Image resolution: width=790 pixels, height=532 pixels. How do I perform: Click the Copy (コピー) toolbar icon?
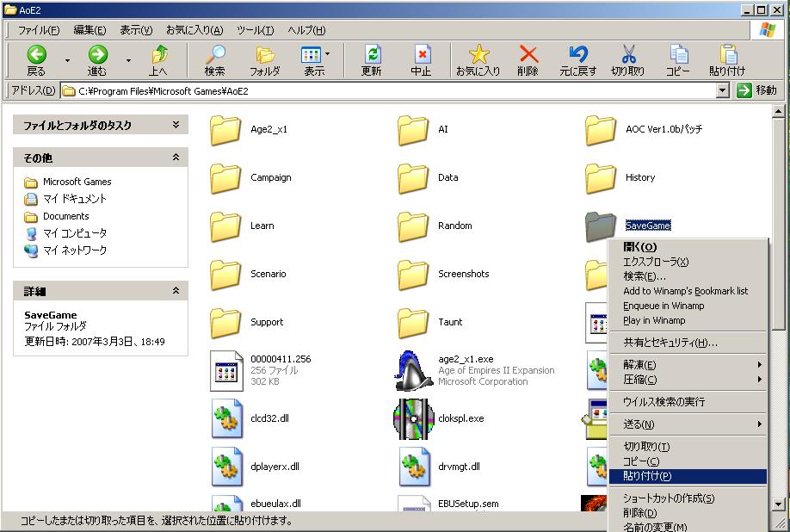[x=678, y=60]
